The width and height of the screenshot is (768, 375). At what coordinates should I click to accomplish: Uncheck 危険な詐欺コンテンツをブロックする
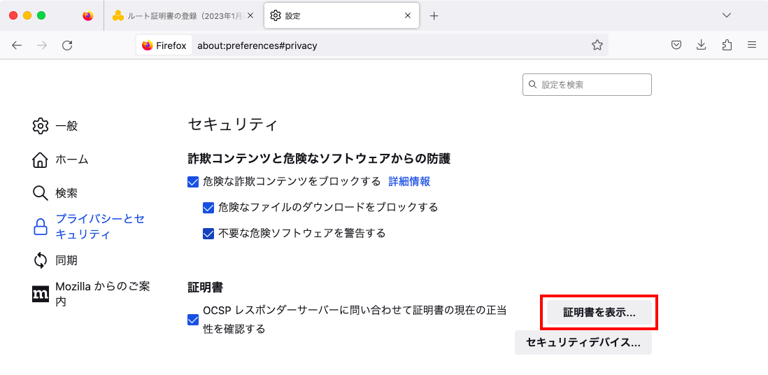(193, 182)
